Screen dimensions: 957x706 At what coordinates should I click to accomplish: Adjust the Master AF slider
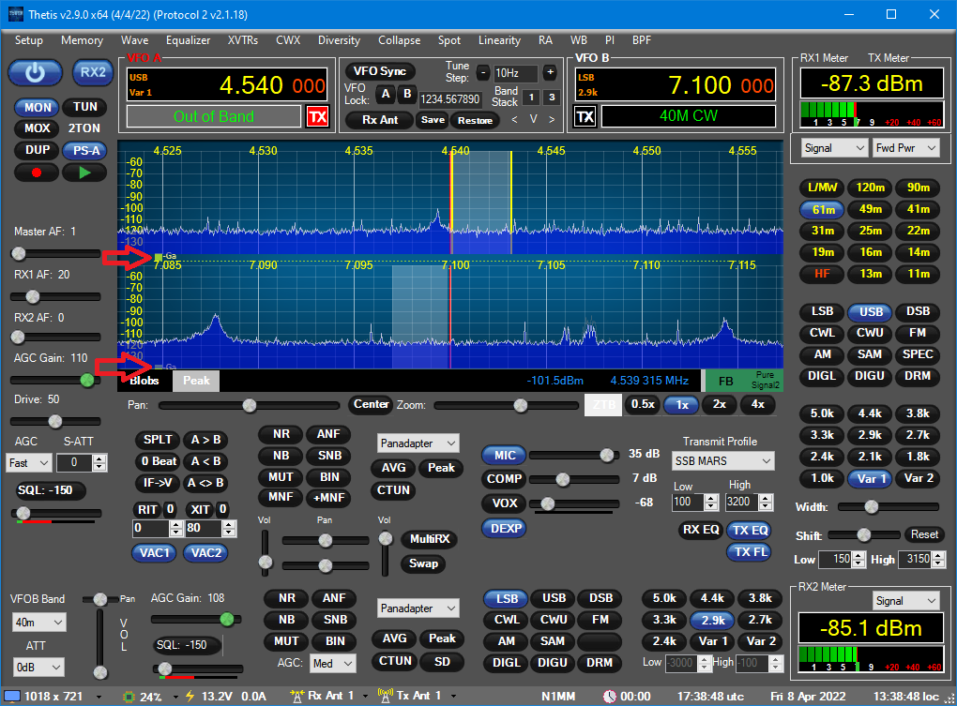[19, 253]
